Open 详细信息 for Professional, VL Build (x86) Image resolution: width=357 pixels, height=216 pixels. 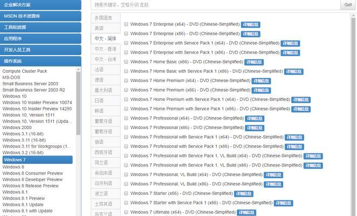273,184
